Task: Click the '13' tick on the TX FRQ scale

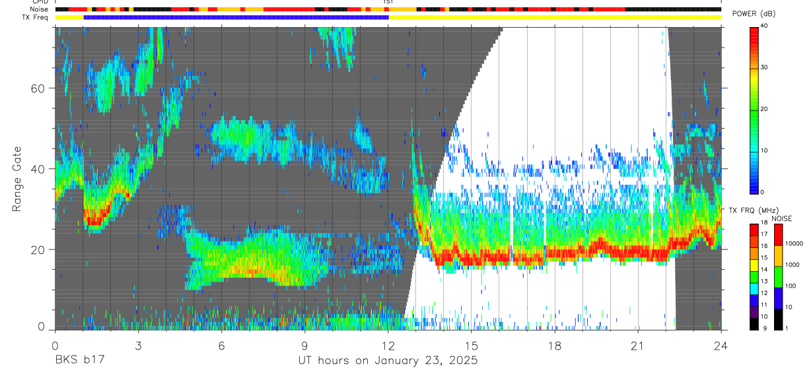Action: pos(765,282)
